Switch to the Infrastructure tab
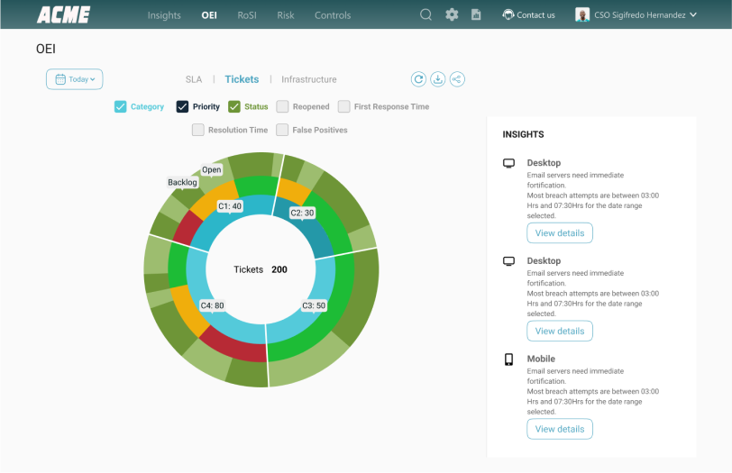The width and height of the screenshot is (732, 473). tap(308, 79)
